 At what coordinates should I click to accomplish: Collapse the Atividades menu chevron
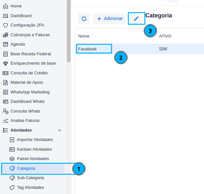coord(59,130)
